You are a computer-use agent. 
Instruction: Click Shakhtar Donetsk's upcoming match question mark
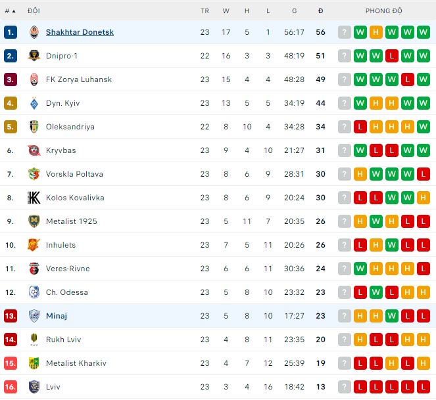[345, 32]
